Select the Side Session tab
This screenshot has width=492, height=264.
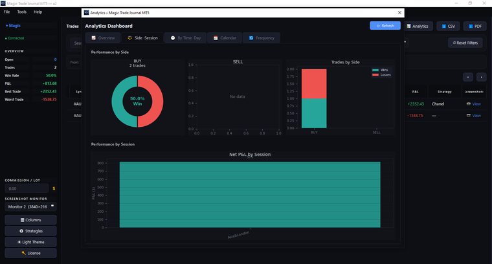click(142, 38)
